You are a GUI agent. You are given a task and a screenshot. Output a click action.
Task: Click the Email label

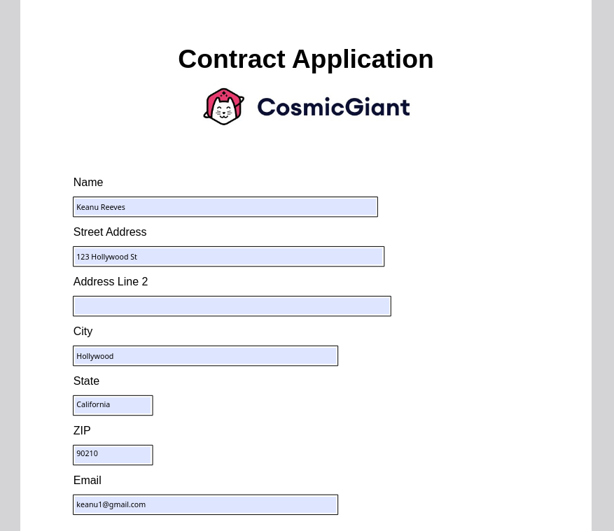point(88,481)
